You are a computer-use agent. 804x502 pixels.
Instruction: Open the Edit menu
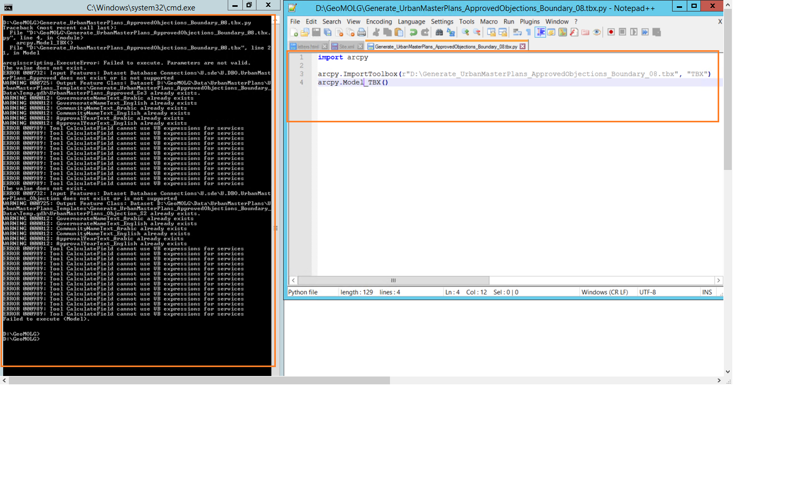pyautogui.click(x=311, y=21)
